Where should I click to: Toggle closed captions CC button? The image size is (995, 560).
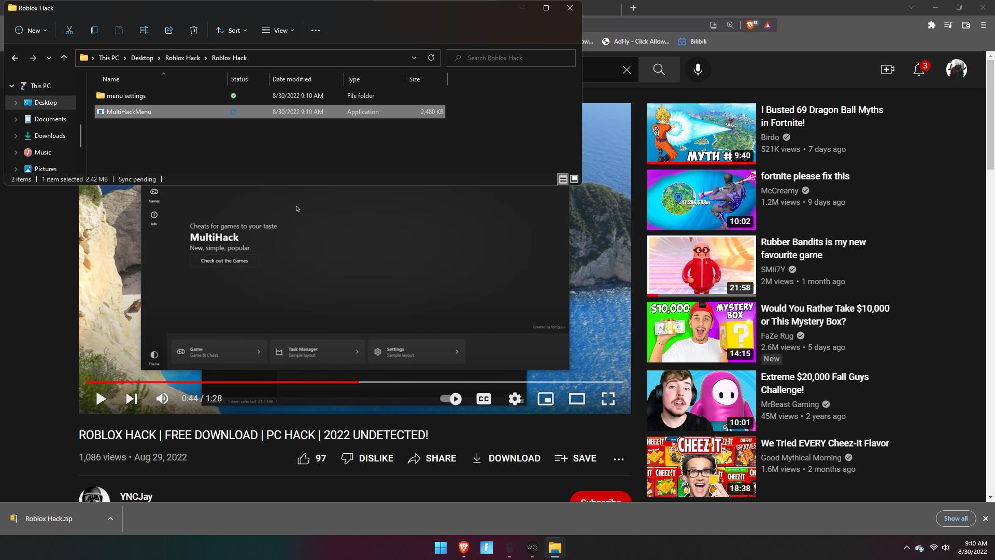484,399
